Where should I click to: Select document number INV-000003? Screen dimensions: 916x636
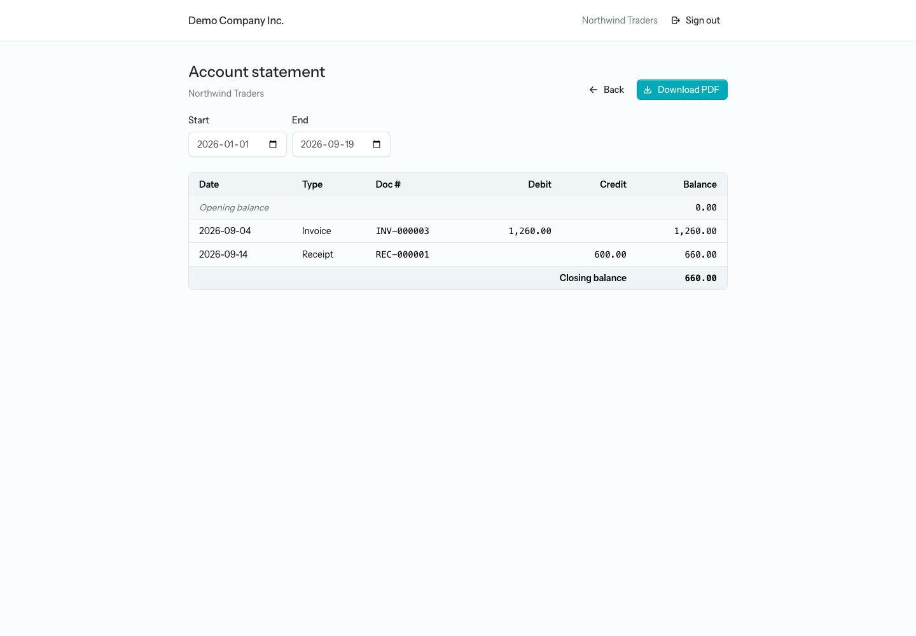403,231
